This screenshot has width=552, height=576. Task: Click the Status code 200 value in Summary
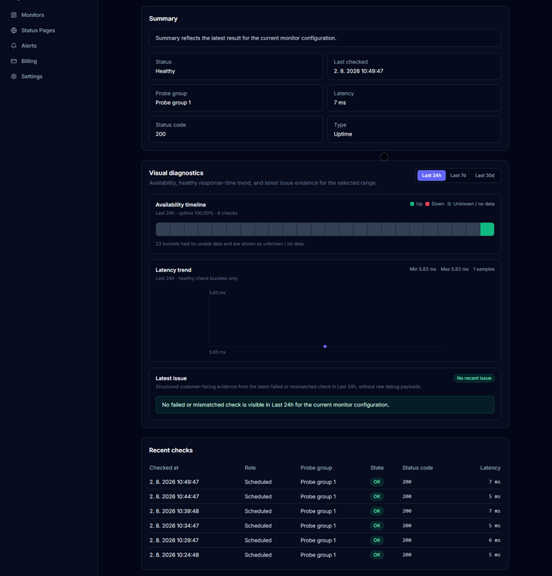[160, 134]
